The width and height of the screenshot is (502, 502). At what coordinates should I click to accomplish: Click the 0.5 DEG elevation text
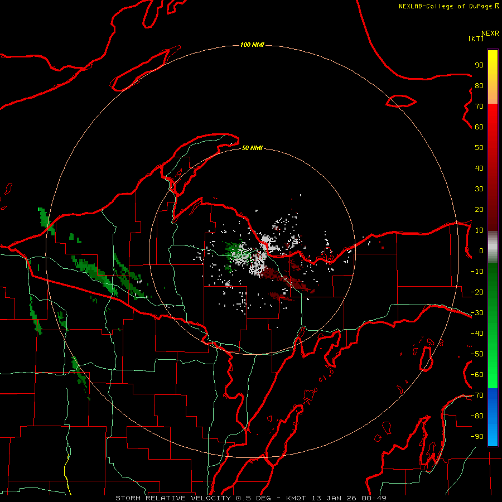click(x=254, y=498)
